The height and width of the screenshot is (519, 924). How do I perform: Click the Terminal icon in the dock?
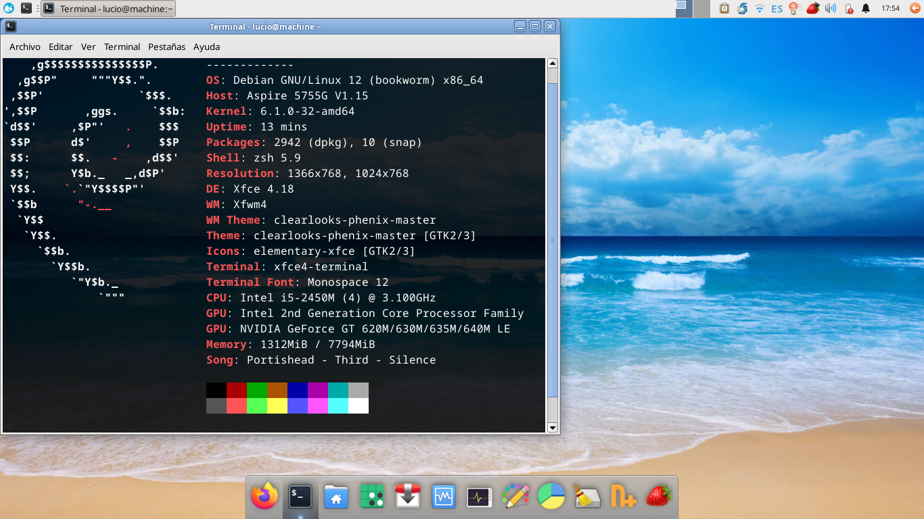click(x=300, y=497)
